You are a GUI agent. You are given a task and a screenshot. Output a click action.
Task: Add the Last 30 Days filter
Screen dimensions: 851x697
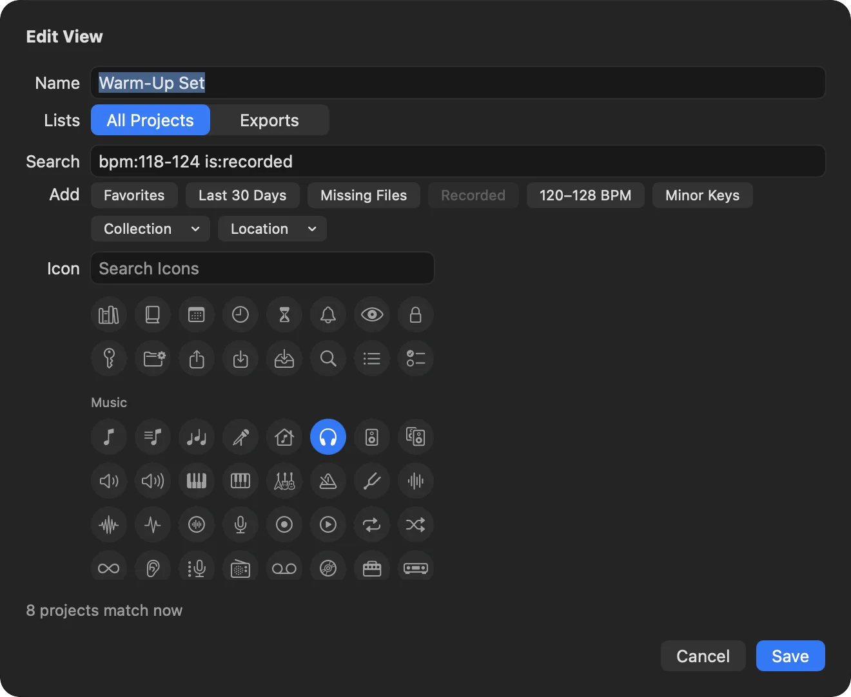(242, 195)
